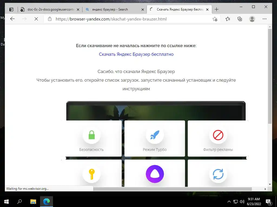Screen dimensions: 277x207
Task: Click the Фильтр рекламы label
Action: [x=218, y=150]
